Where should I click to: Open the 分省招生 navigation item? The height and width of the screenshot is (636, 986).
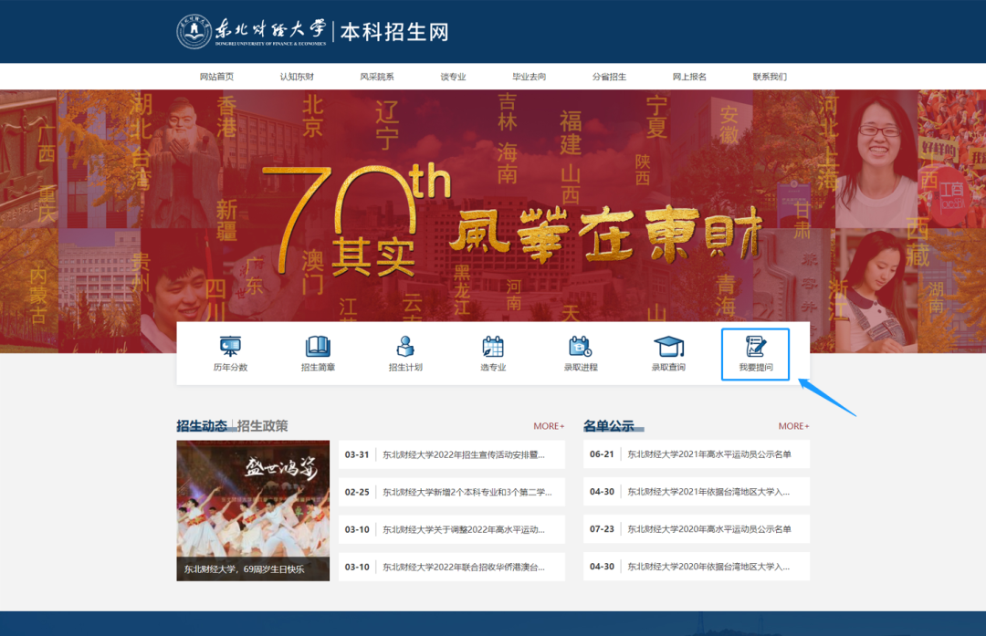609,77
